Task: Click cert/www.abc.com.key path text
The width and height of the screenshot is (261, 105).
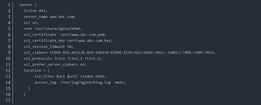Action: (x=89, y=41)
